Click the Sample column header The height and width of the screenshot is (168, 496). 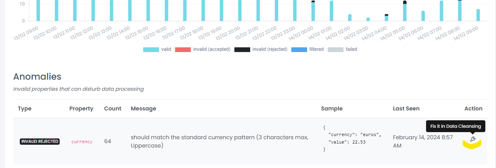coord(332,108)
